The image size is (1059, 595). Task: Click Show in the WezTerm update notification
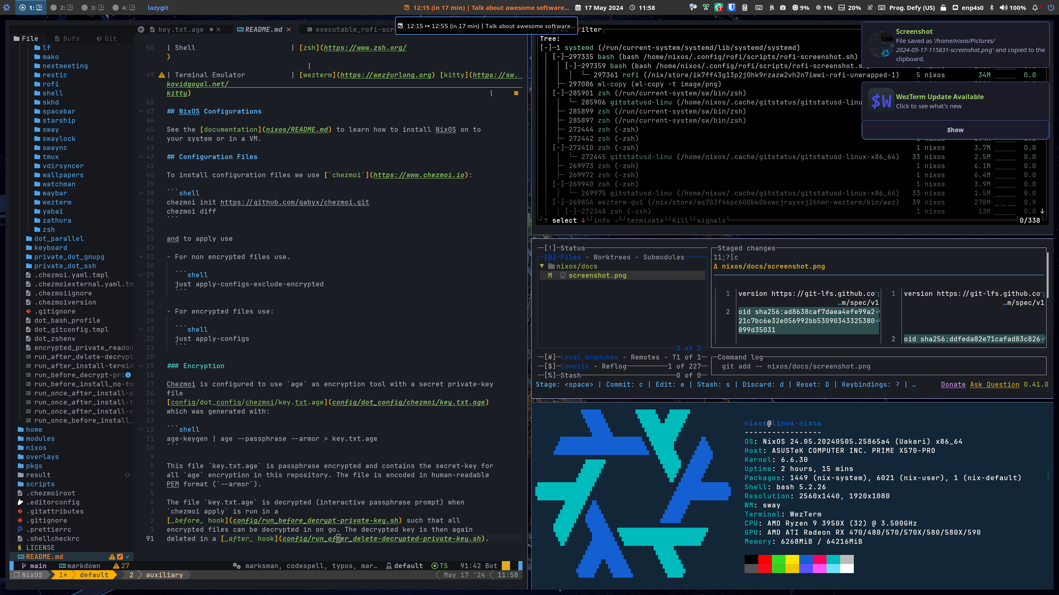click(x=955, y=130)
